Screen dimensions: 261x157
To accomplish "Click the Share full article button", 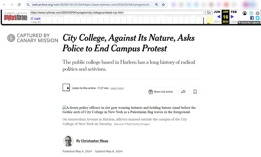I will click(161, 92).
